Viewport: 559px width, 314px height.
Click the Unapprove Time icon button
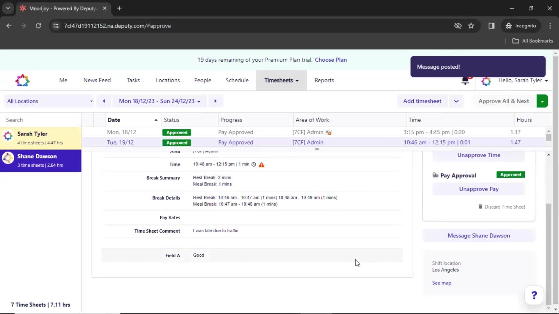click(479, 155)
